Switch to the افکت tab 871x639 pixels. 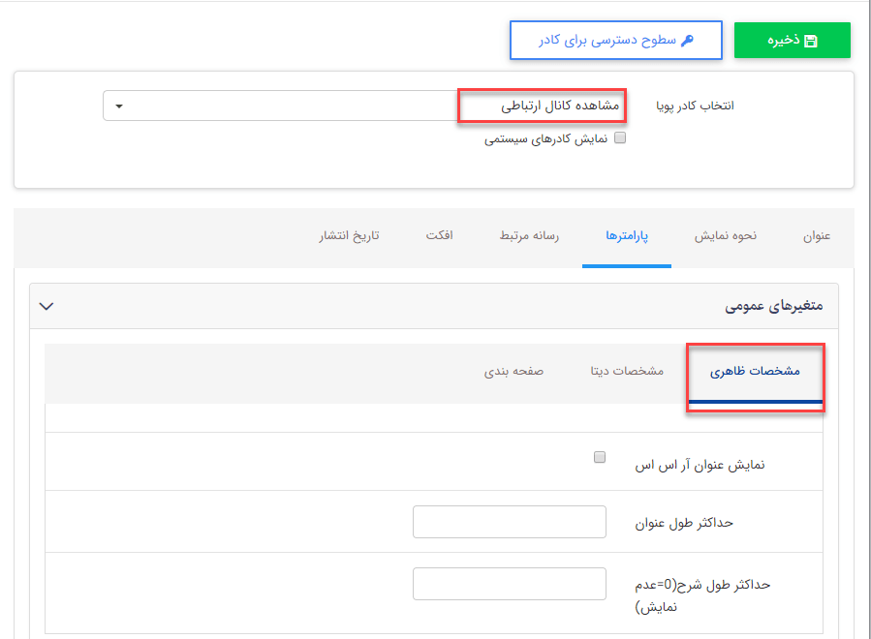[x=439, y=235]
